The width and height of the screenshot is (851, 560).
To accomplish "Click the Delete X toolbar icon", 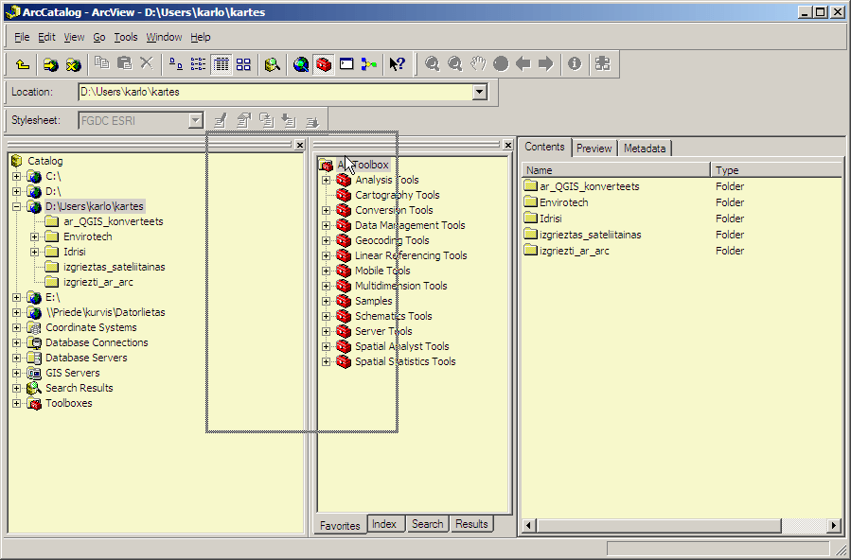I will [147, 64].
